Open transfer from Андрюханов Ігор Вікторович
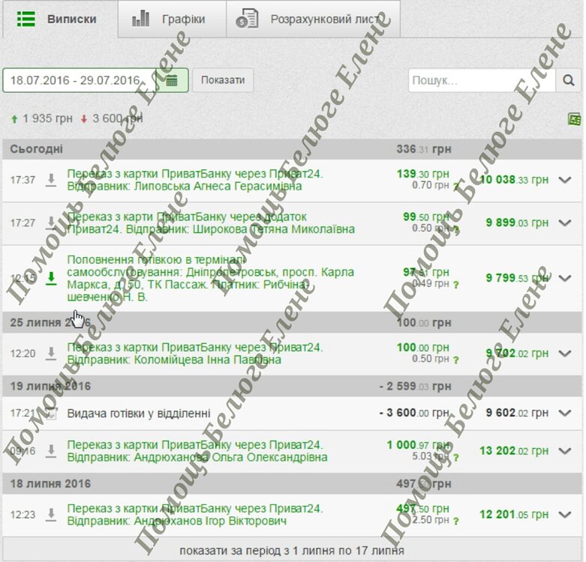This screenshot has height=562, width=586. 195,515
